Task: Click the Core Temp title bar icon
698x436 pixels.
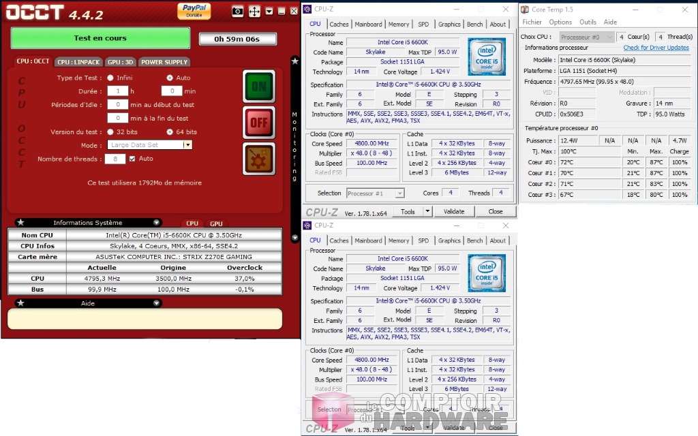Action: pos(525,10)
